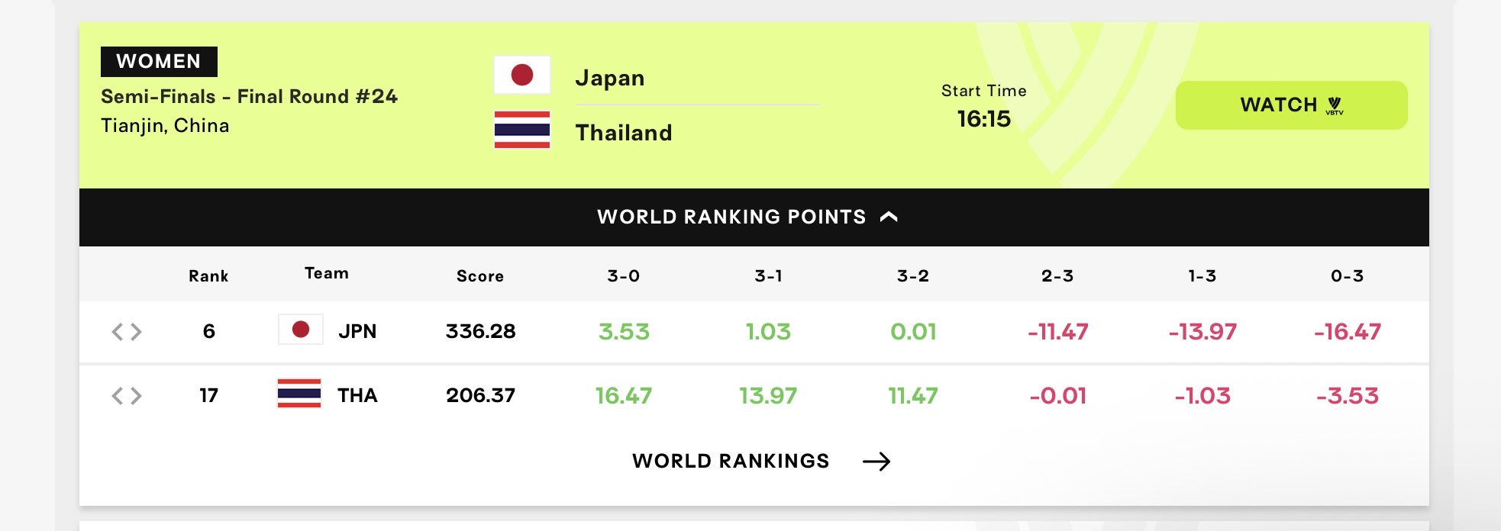Open the World Rankings link
Image resolution: width=1501 pixels, height=531 pixels.
pyautogui.click(x=761, y=461)
